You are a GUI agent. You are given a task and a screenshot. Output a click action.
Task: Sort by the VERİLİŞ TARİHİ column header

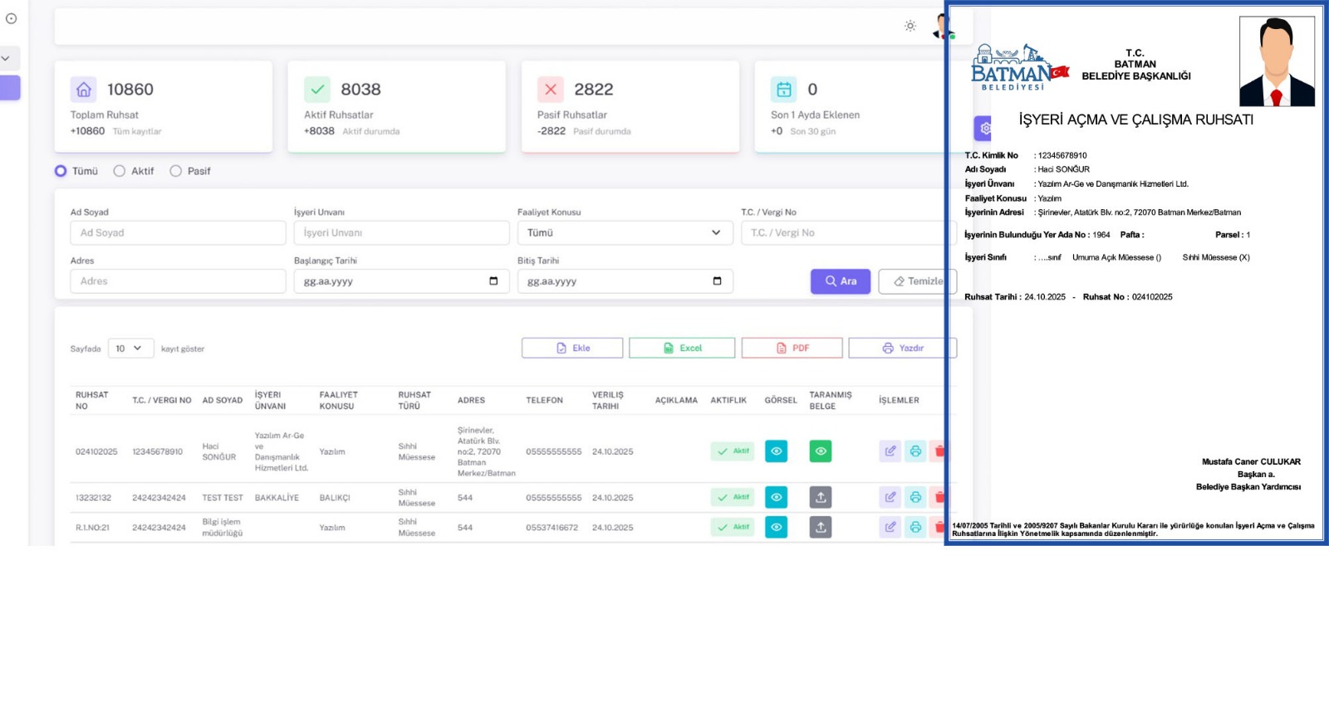tap(607, 400)
